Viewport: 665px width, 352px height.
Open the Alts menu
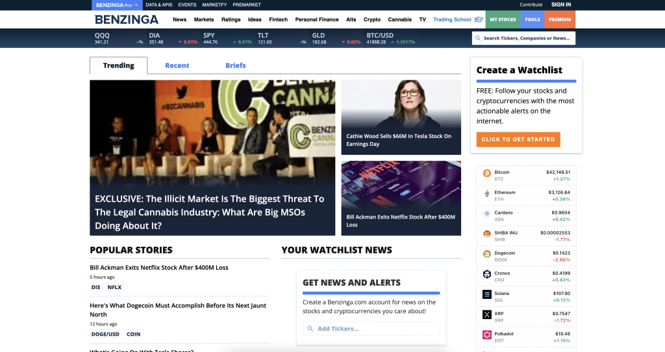pyautogui.click(x=351, y=19)
